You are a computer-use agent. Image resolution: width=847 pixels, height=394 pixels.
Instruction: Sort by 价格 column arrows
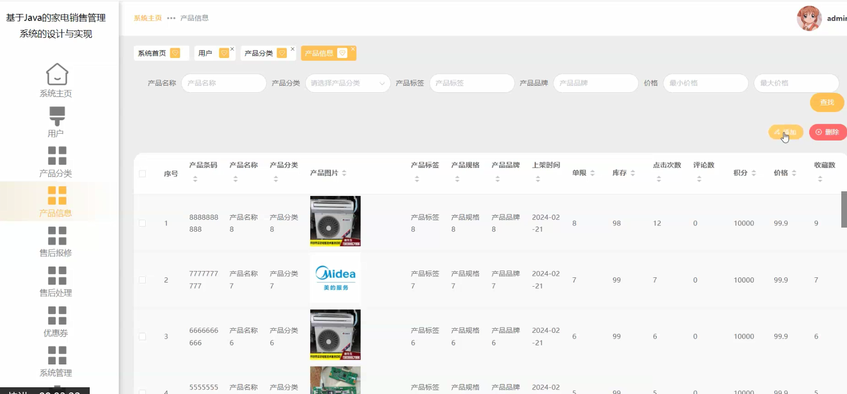794,173
